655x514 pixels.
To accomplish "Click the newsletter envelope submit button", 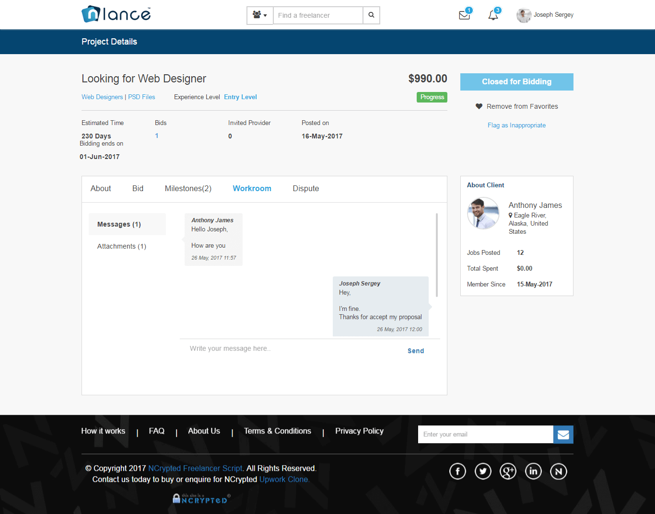I will coord(563,434).
